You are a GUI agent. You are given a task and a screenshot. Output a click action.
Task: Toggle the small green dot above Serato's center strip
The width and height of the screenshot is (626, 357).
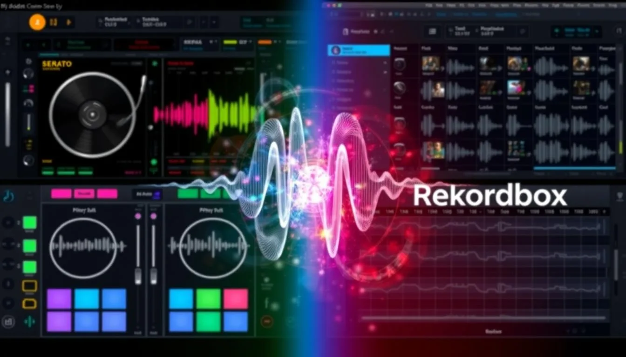[x=155, y=63]
